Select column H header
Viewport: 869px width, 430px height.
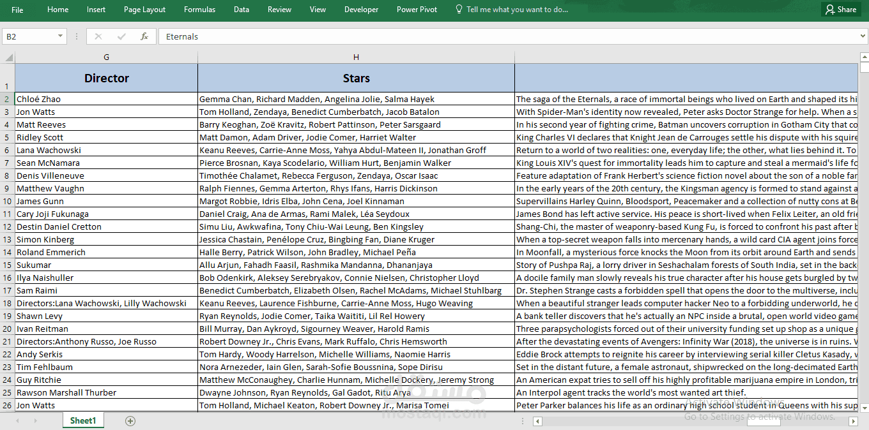tap(356, 57)
